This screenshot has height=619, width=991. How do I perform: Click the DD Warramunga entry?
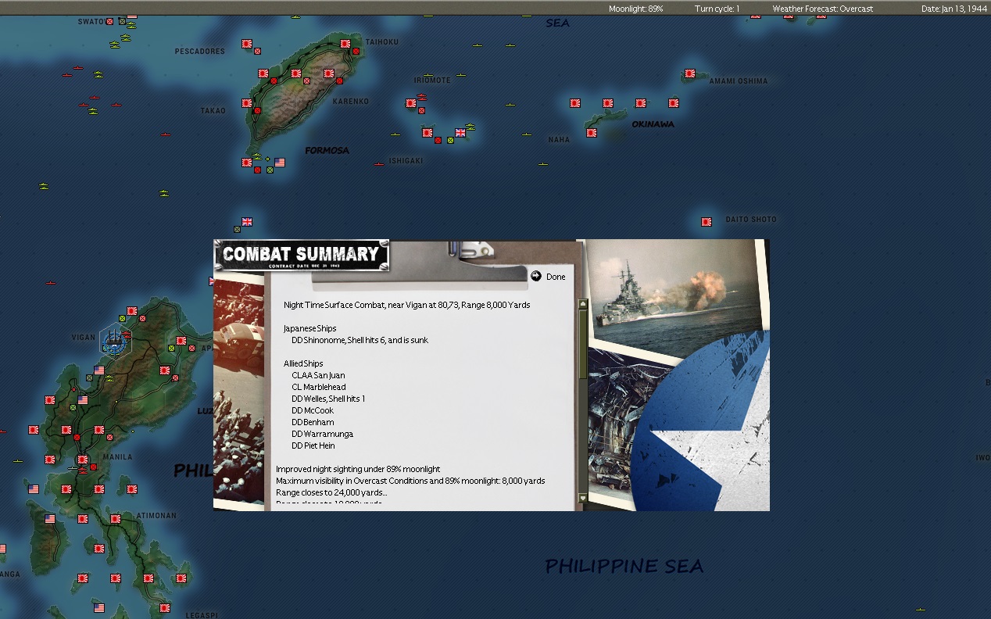(323, 434)
